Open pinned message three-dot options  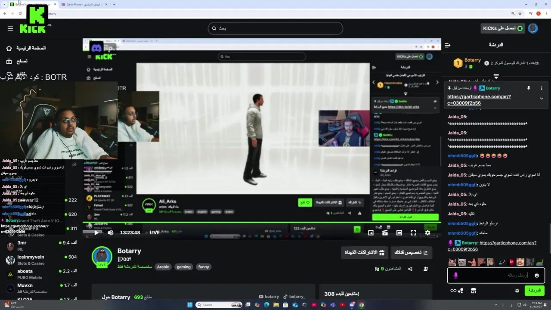click(x=542, y=88)
